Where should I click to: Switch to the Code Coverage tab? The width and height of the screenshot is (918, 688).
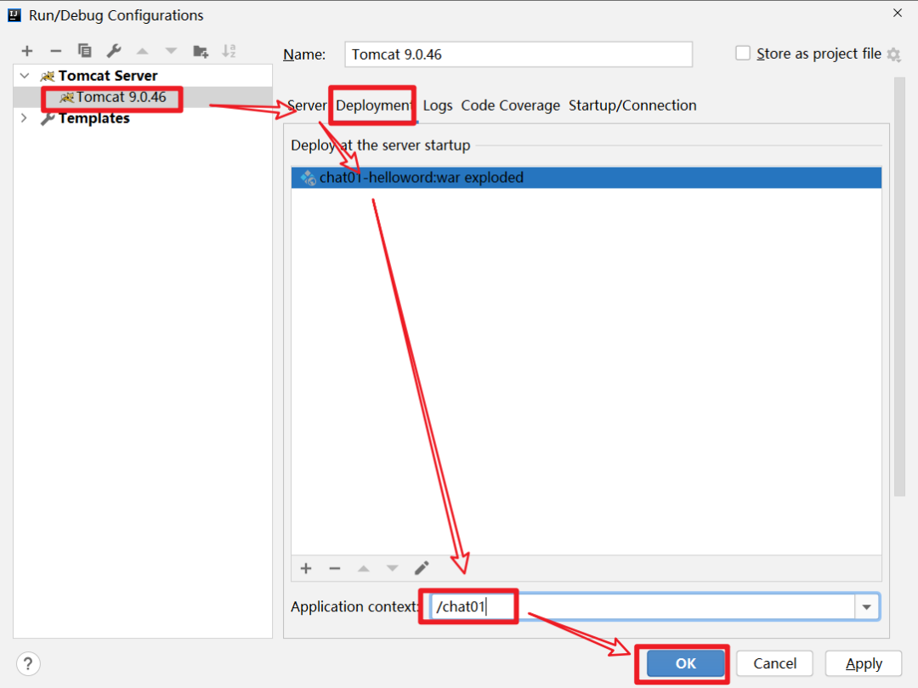(x=511, y=105)
